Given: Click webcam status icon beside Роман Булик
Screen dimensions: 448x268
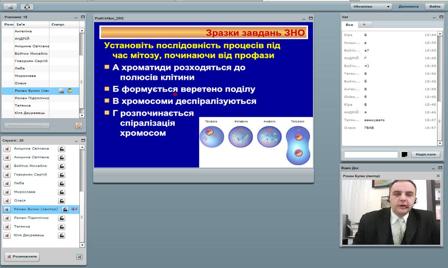Looking at the screenshot, I should (x=61, y=91).
